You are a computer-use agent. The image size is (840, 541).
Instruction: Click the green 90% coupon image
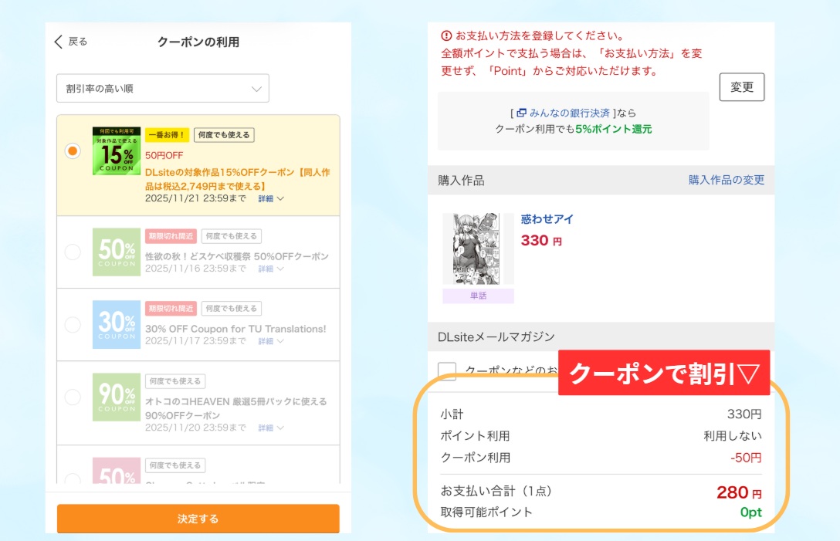click(117, 397)
